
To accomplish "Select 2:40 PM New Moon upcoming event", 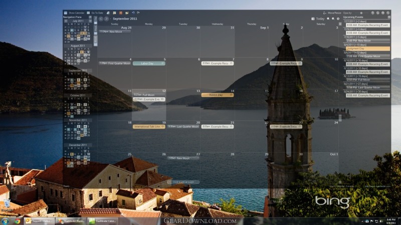I will (368, 40).
